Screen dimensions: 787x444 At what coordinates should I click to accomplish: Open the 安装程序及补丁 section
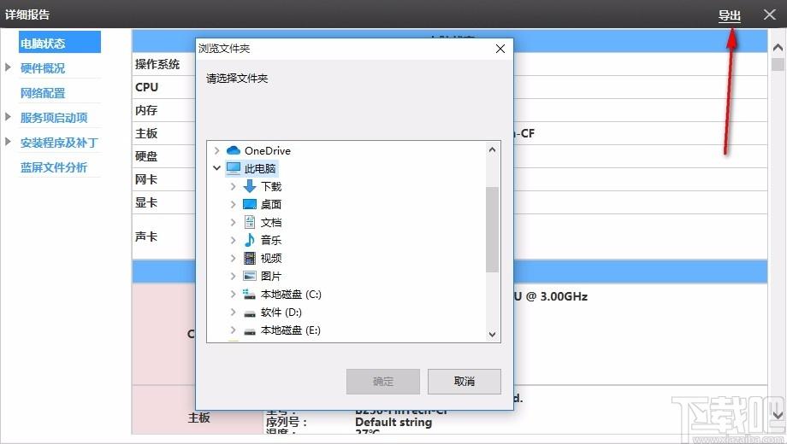[59, 143]
